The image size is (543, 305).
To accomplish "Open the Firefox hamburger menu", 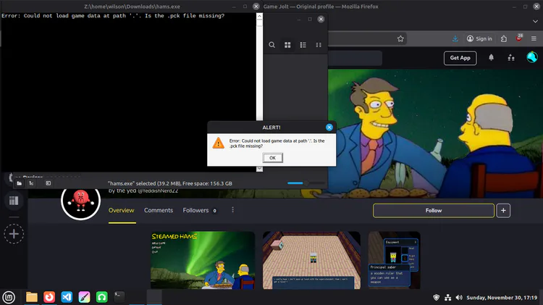I will [x=534, y=39].
